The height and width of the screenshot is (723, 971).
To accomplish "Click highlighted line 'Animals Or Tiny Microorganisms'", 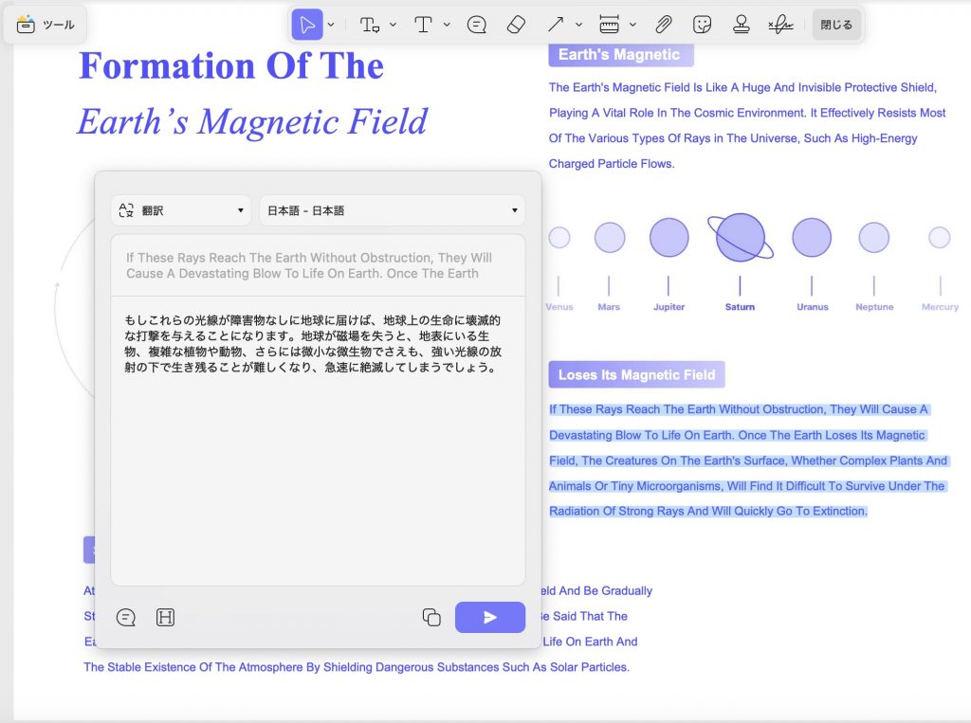I will coord(747,486).
